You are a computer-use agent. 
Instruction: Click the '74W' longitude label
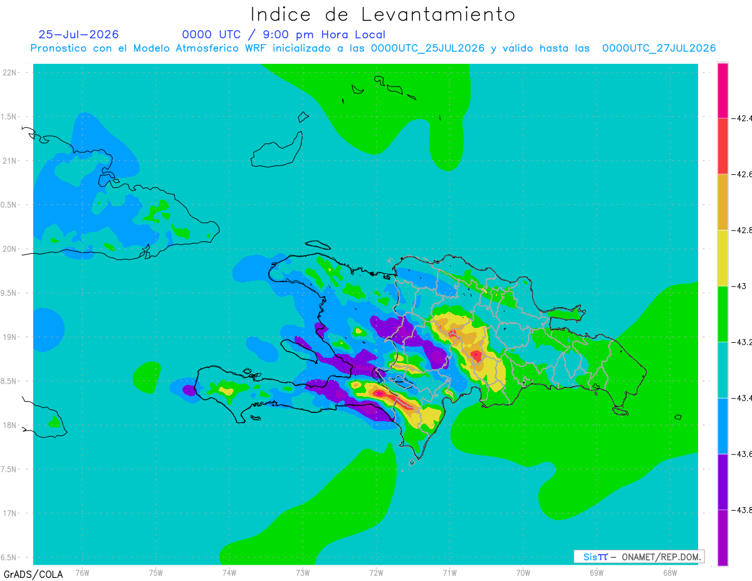pos(229,572)
